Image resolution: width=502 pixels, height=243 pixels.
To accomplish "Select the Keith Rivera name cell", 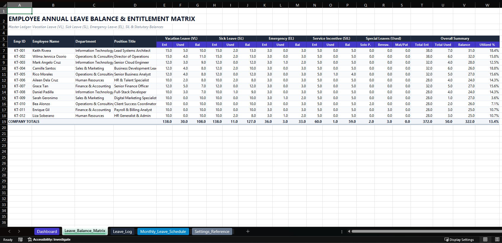I will 53,51.
